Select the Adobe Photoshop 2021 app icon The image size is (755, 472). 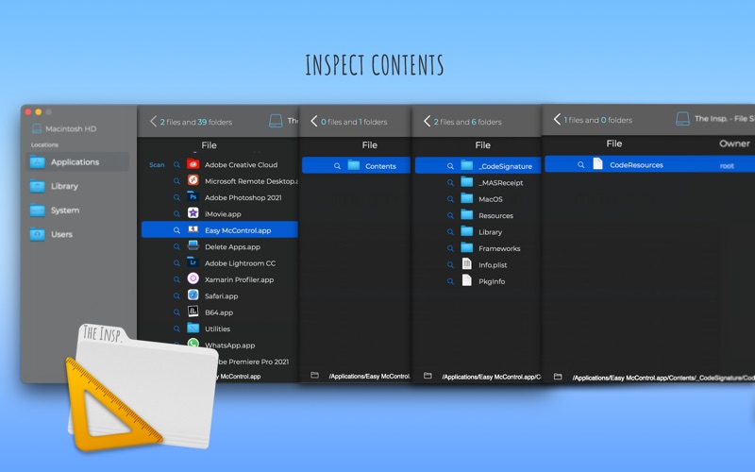coord(193,197)
